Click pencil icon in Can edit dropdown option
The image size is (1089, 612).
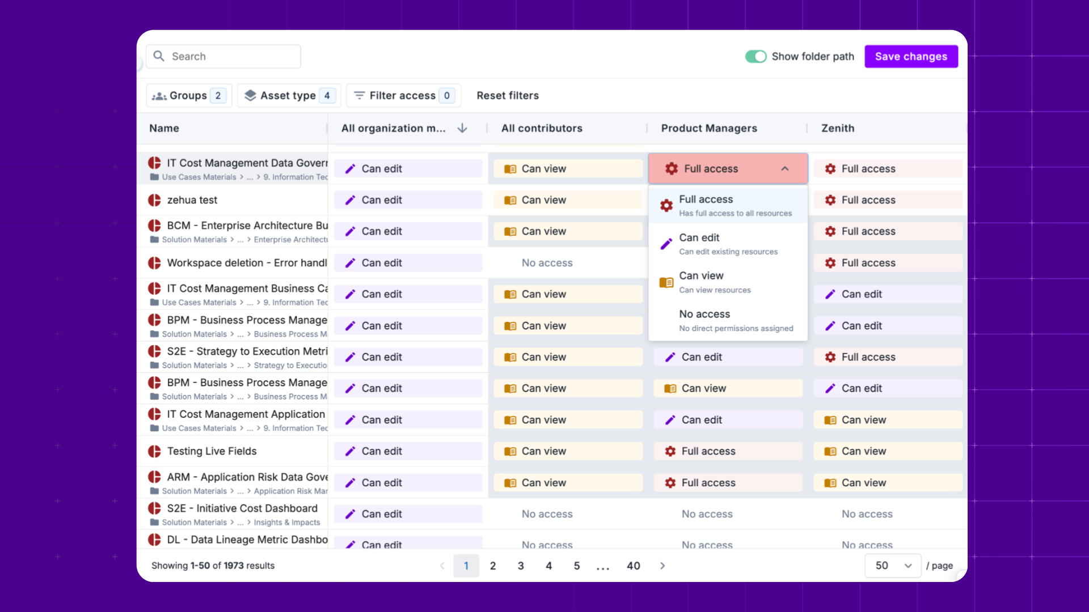666,244
